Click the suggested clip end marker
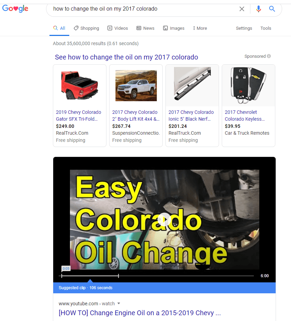 pyautogui.click(x=118, y=276)
